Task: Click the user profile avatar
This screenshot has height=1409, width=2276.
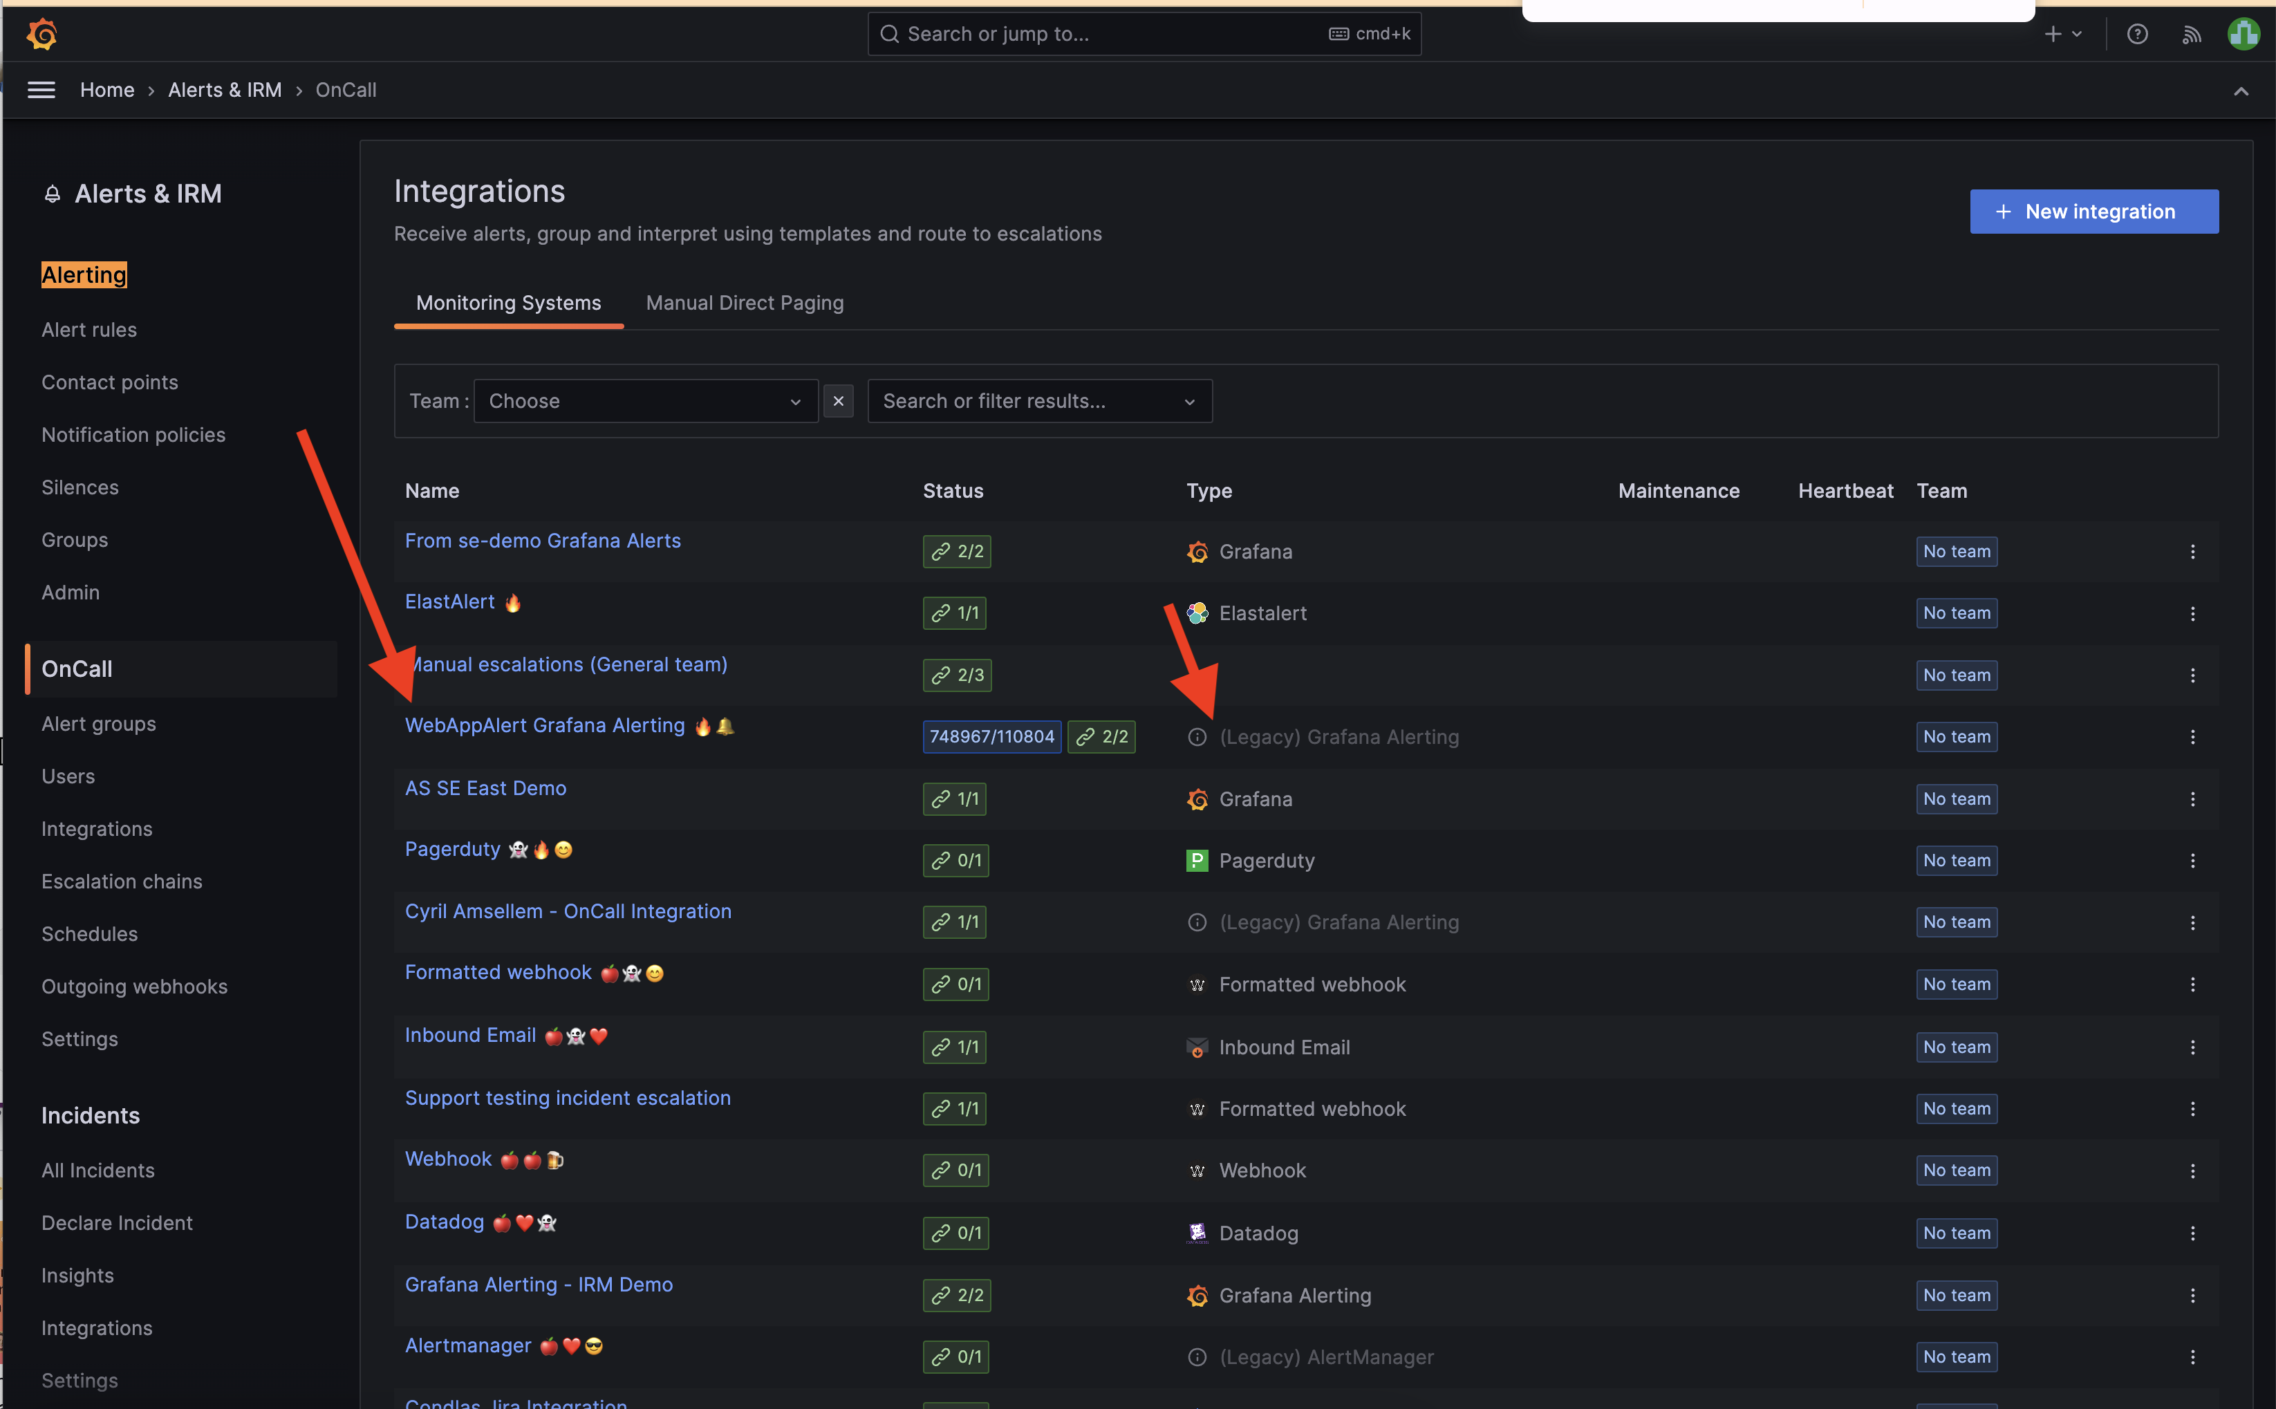Action: tap(2244, 35)
